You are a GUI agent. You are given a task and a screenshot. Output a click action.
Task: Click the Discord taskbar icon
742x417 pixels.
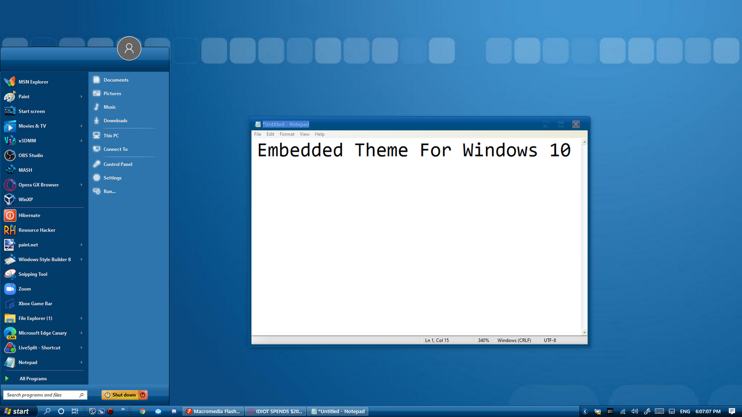click(174, 411)
